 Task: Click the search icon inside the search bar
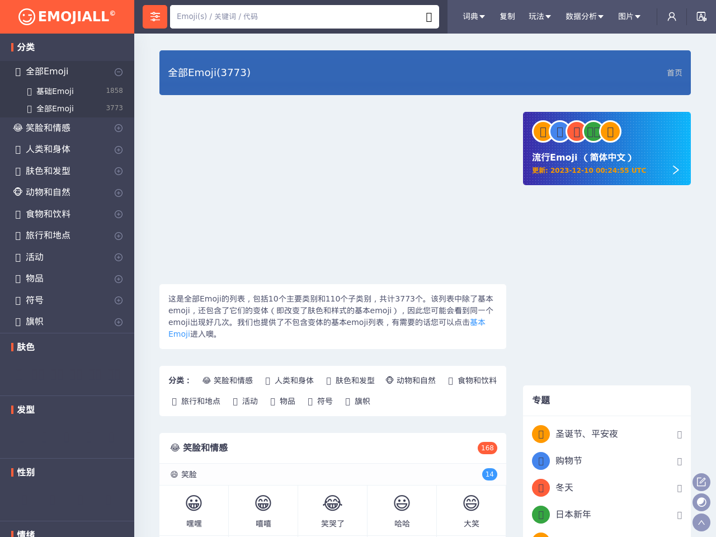click(428, 17)
